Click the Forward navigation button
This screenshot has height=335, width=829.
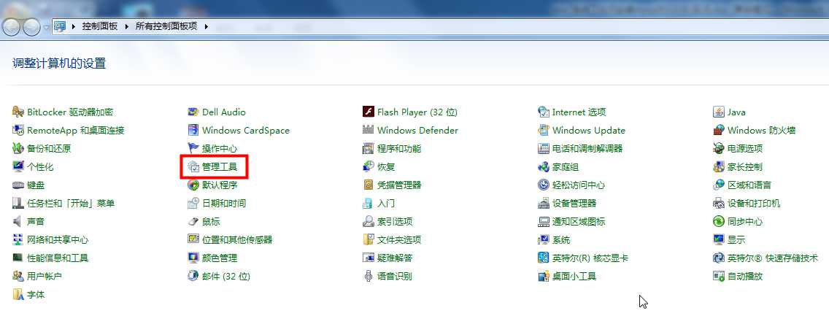(31, 27)
